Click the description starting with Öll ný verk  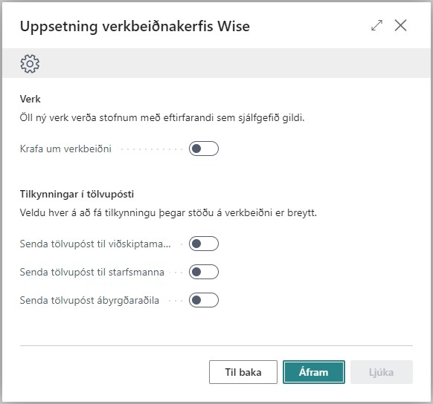pyautogui.click(x=162, y=118)
